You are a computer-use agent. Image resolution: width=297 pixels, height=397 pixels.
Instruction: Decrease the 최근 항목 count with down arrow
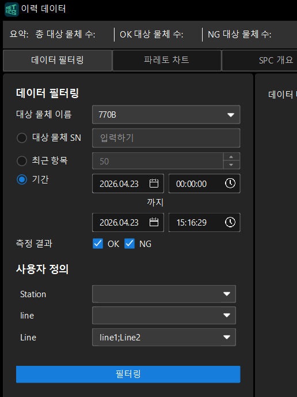click(x=231, y=165)
